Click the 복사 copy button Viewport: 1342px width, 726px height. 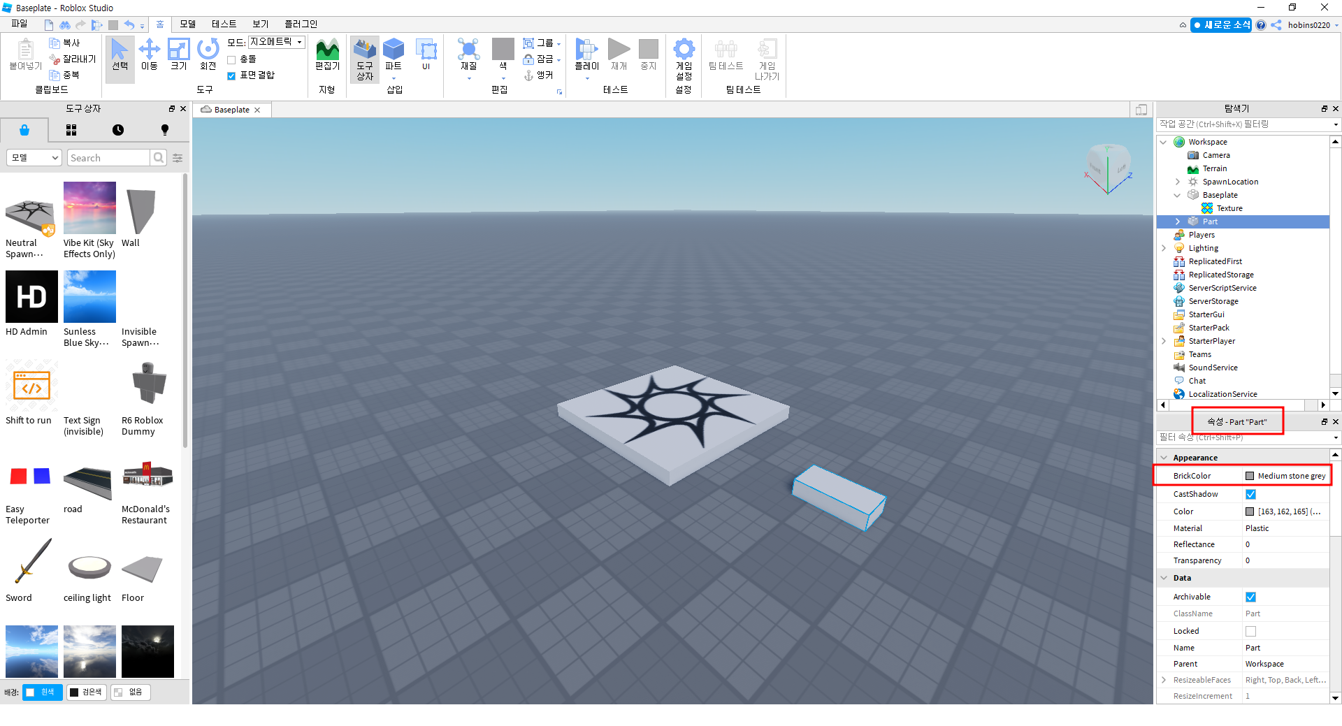pyautogui.click(x=64, y=43)
